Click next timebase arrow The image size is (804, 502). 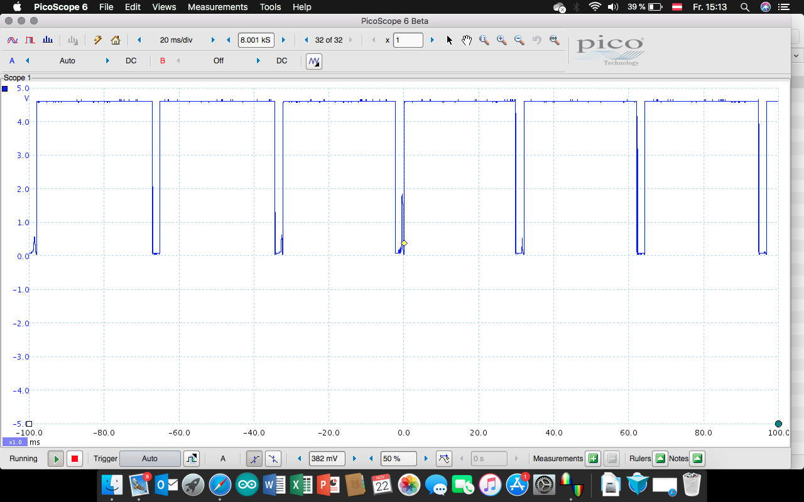(213, 40)
